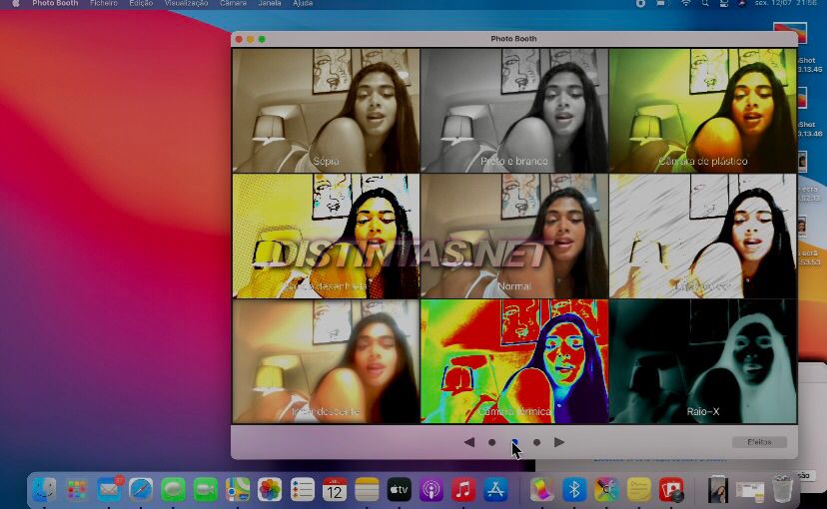
Task: Select the soft glow effect tile
Action: [326, 361]
